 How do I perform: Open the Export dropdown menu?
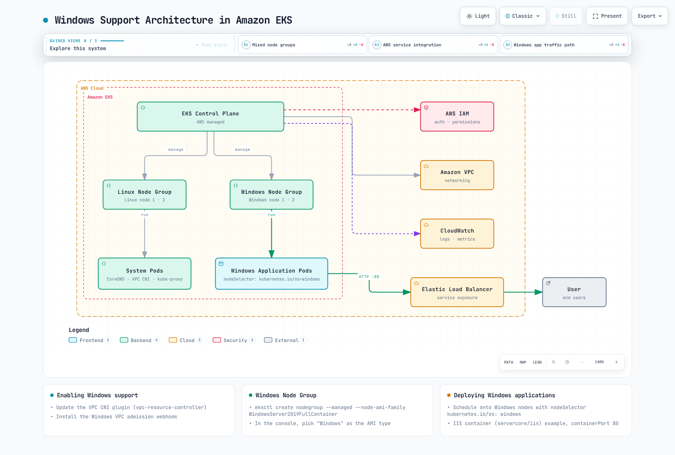[x=650, y=16]
